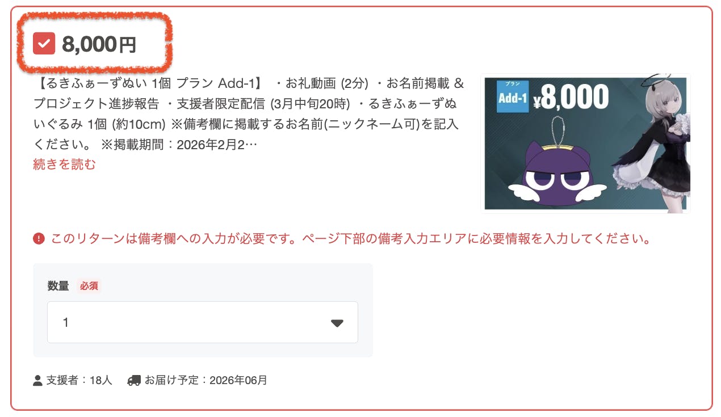Viewport: 721px width, 417px height.
Task: Click the blue Add-1 badge in image
Action: pyautogui.click(x=512, y=97)
